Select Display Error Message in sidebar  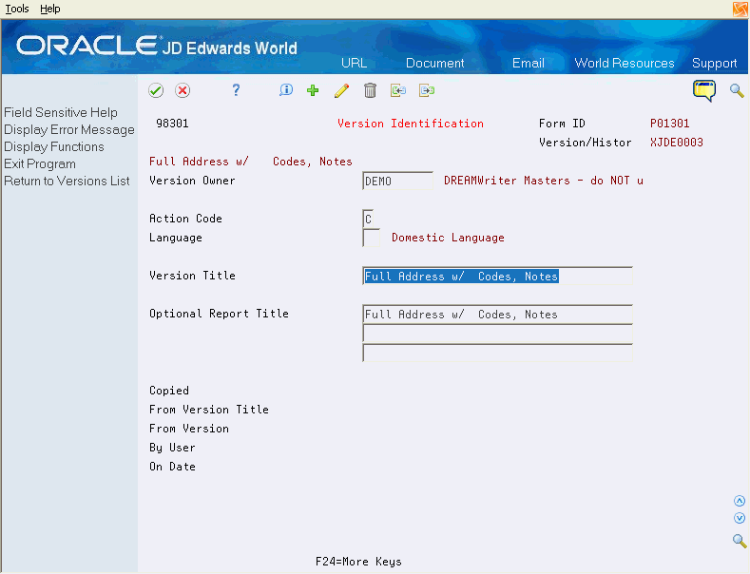(x=69, y=129)
